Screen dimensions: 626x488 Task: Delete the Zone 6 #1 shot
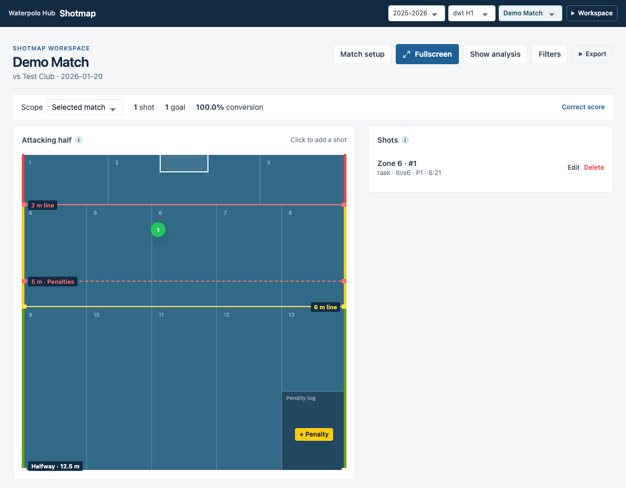click(594, 168)
